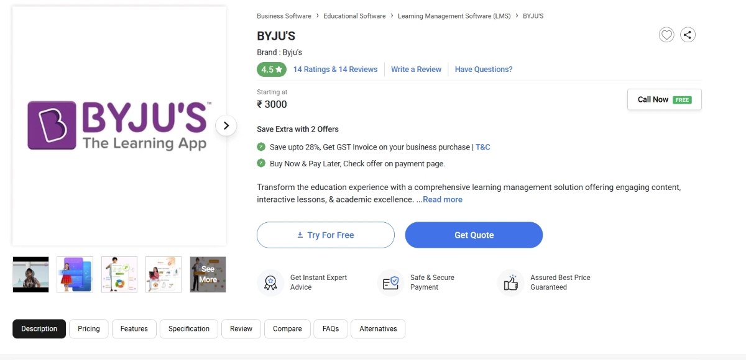Screen dimensions: 746x360
Task: Open See More thumbnails
Action: 208,274
